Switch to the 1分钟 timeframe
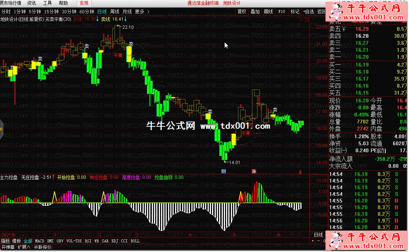 point(20,11)
